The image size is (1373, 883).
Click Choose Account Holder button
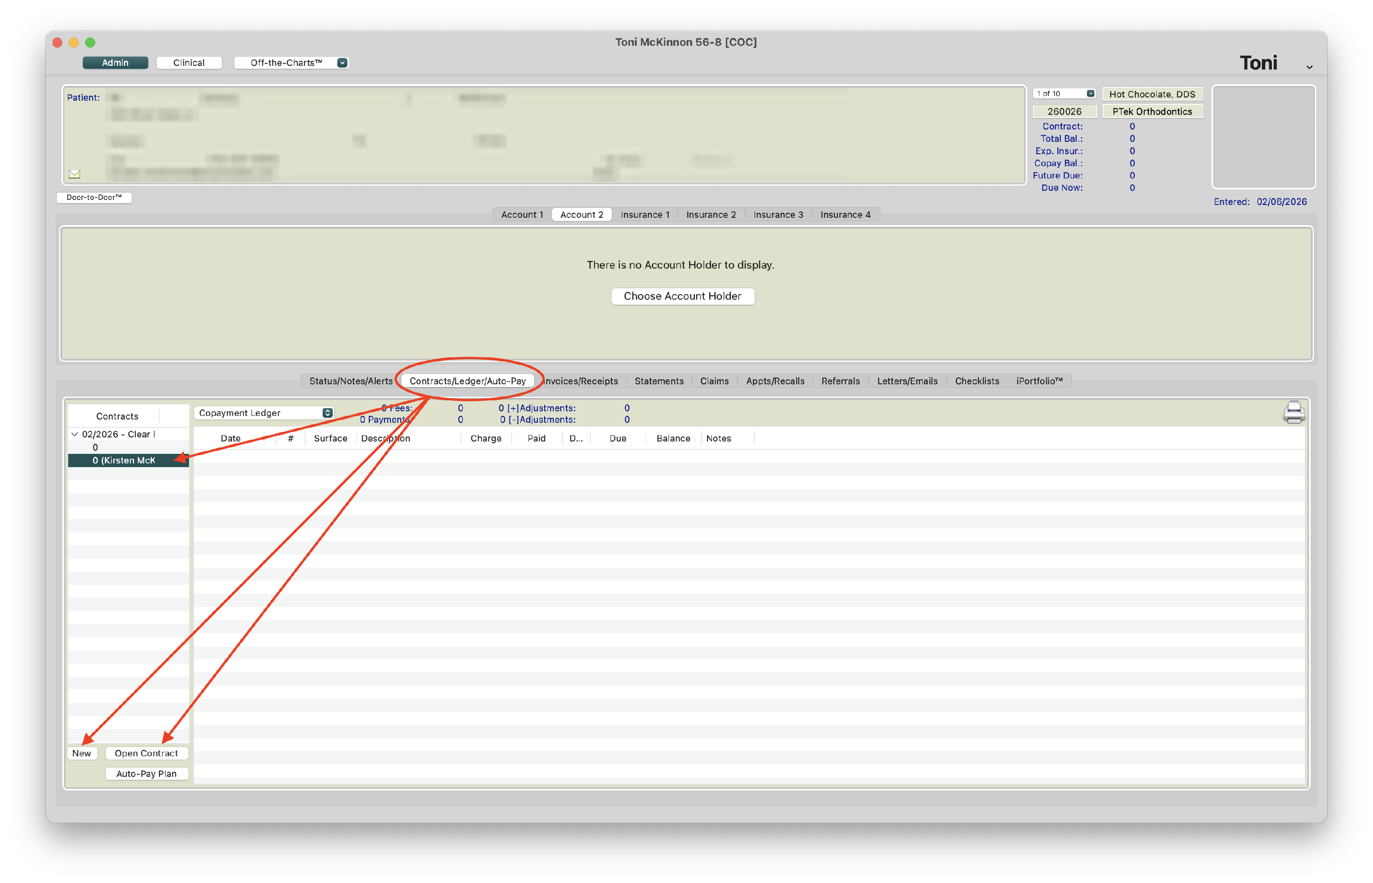pos(682,296)
